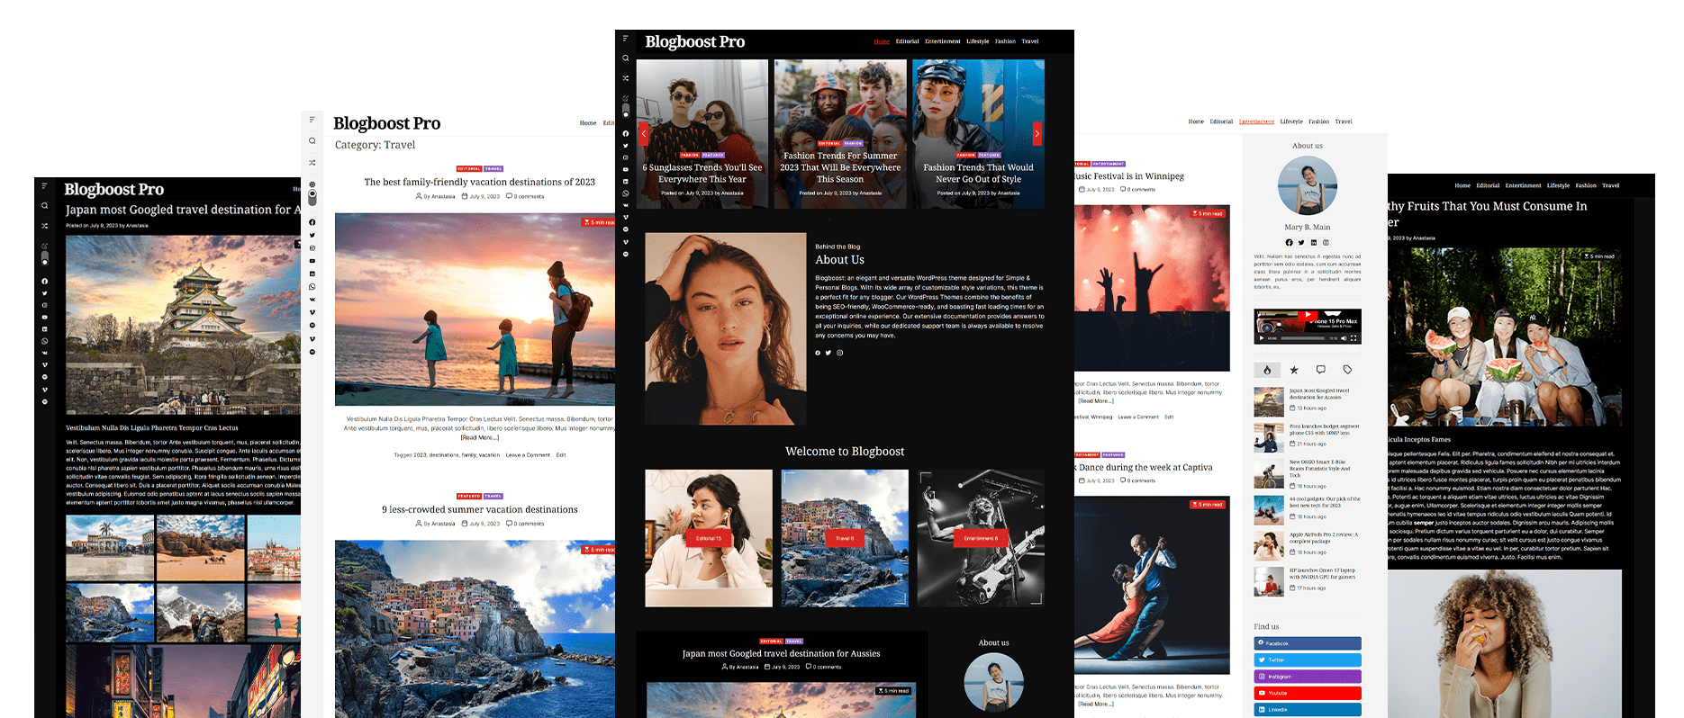This screenshot has width=1684, height=718.
Task: Click Blogboost Pro logo on center dark page
Action: (694, 41)
